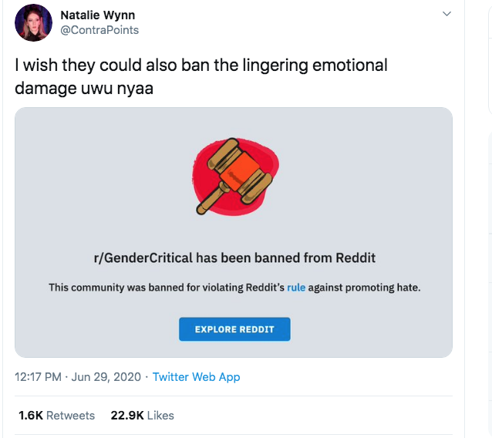Click the word 'Retweets' under the tweet
The height and width of the screenshot is (438, 492).
(70, 415)
